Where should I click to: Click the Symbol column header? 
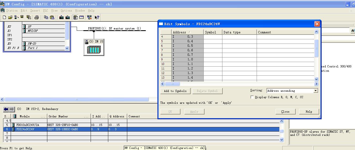pos(213,32)
